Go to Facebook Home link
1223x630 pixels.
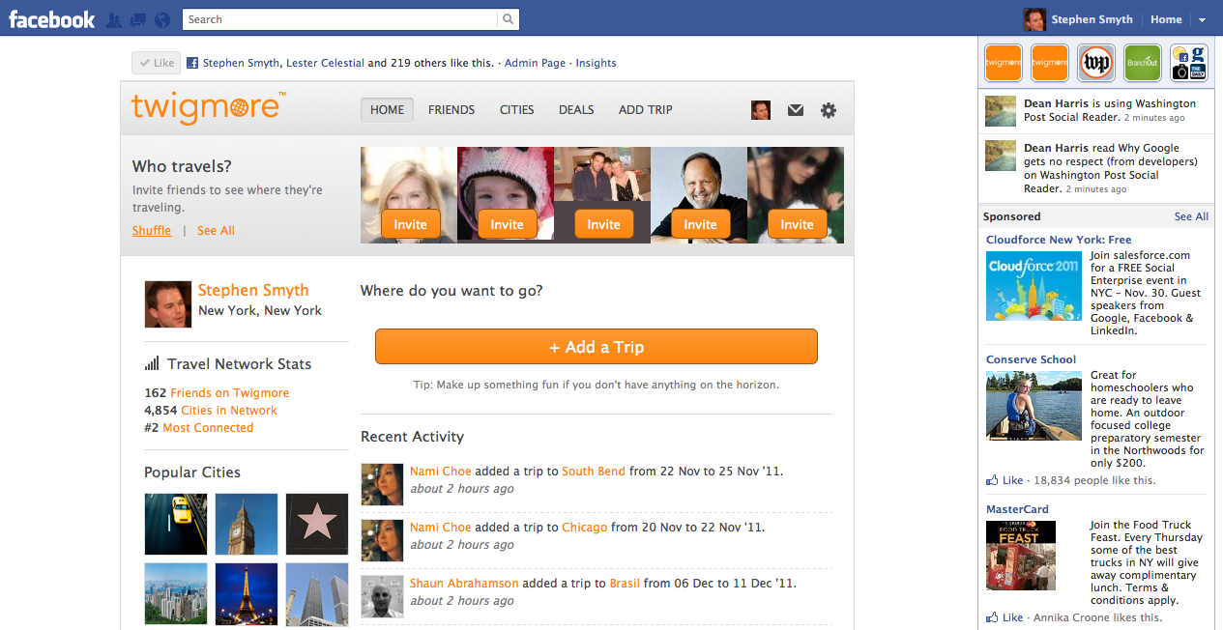click(1166, 19)
